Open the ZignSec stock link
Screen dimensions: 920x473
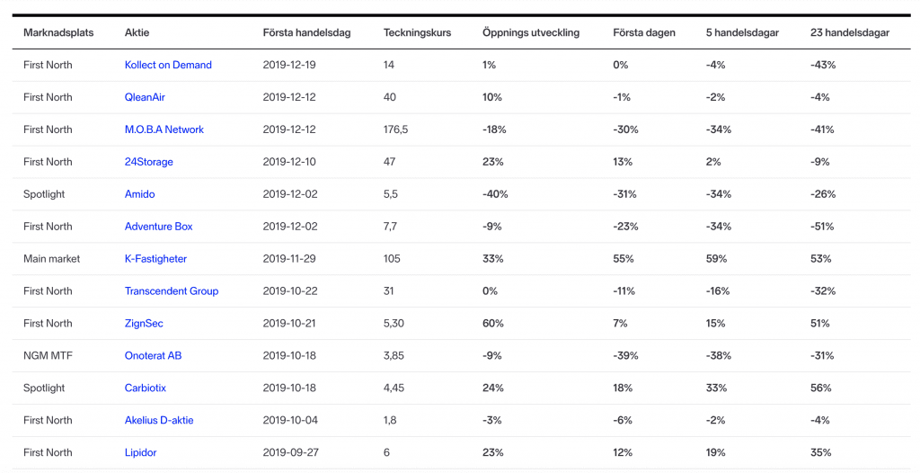(144, 324)
